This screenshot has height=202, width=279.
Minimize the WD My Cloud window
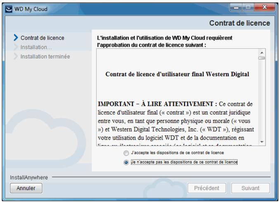tap(236, 8)
